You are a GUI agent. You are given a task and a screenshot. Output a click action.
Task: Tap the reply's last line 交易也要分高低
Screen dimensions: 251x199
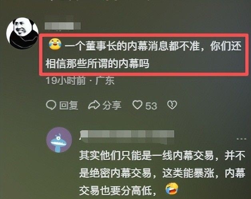point(118,191)
